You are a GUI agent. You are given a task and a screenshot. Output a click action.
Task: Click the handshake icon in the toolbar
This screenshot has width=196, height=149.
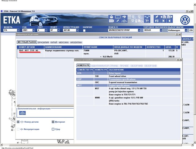point(124,17)
